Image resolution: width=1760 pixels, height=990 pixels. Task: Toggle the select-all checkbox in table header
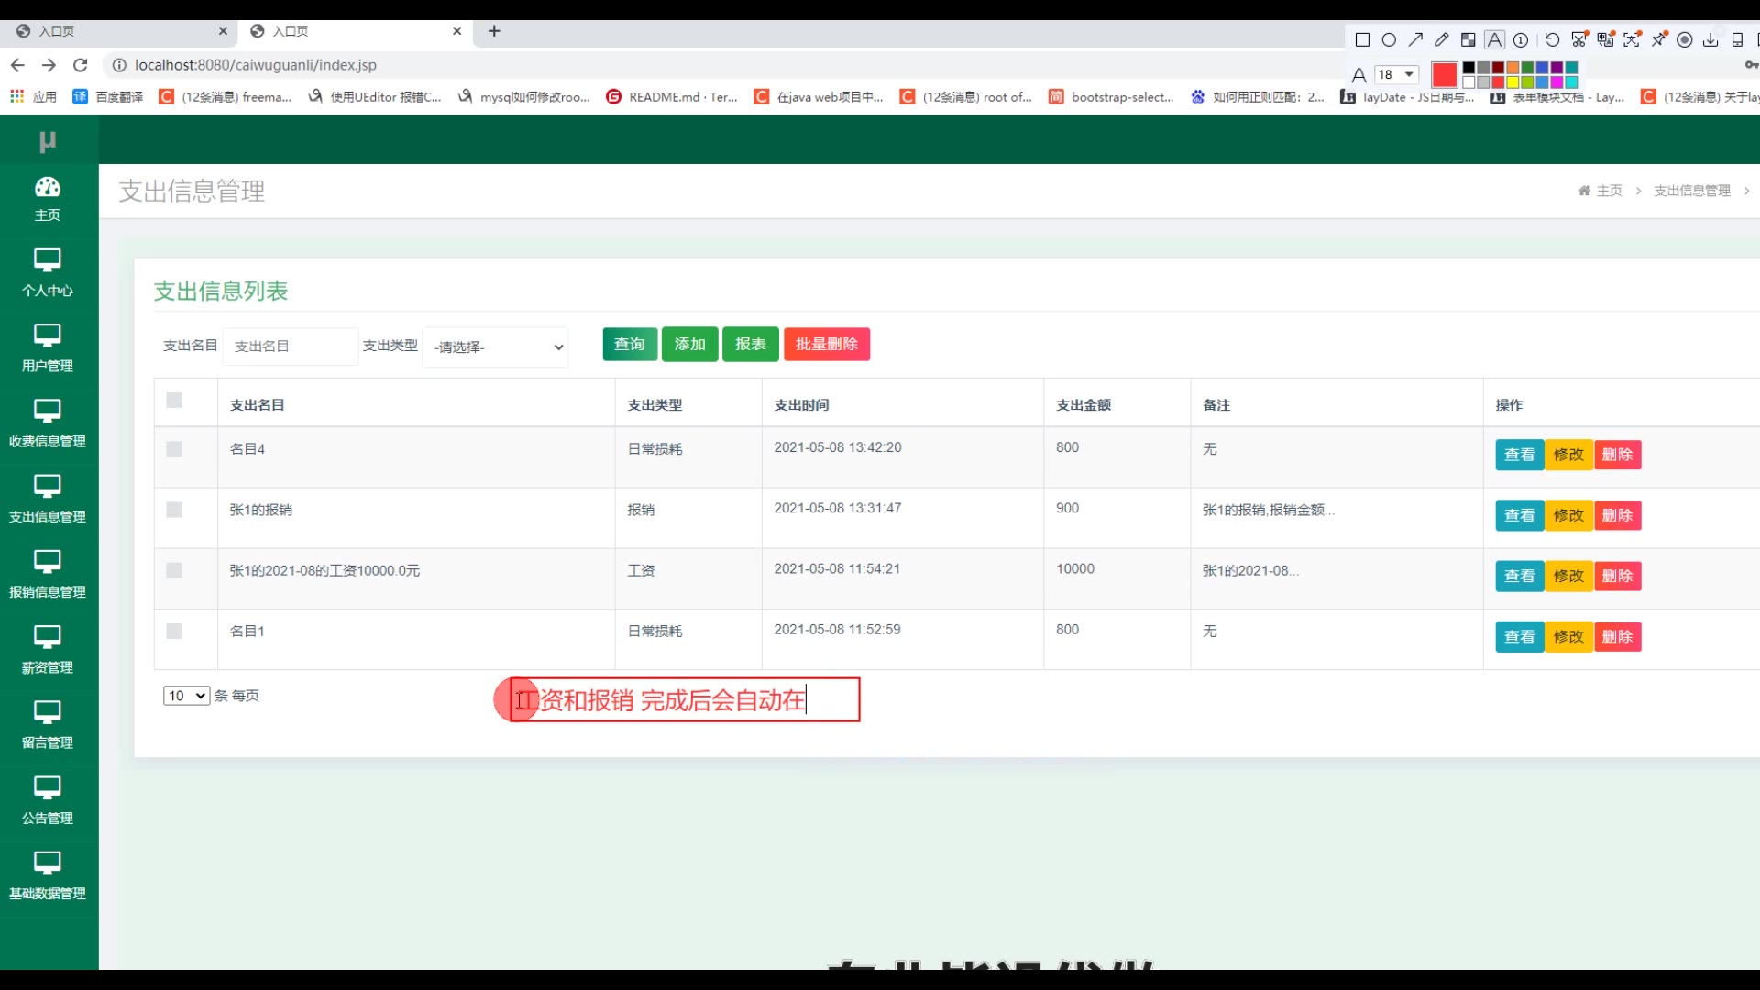coord(174,401)
